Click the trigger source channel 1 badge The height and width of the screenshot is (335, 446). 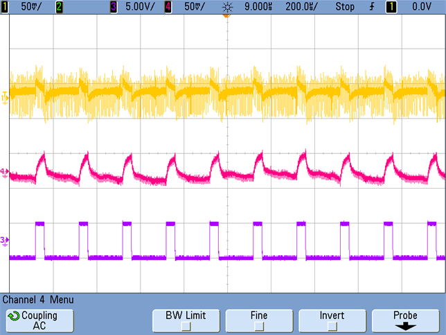pos(391,6)
